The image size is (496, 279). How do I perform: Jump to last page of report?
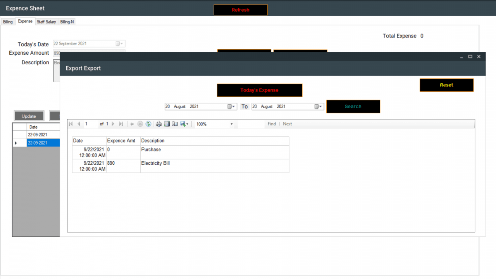click(121, 124)
